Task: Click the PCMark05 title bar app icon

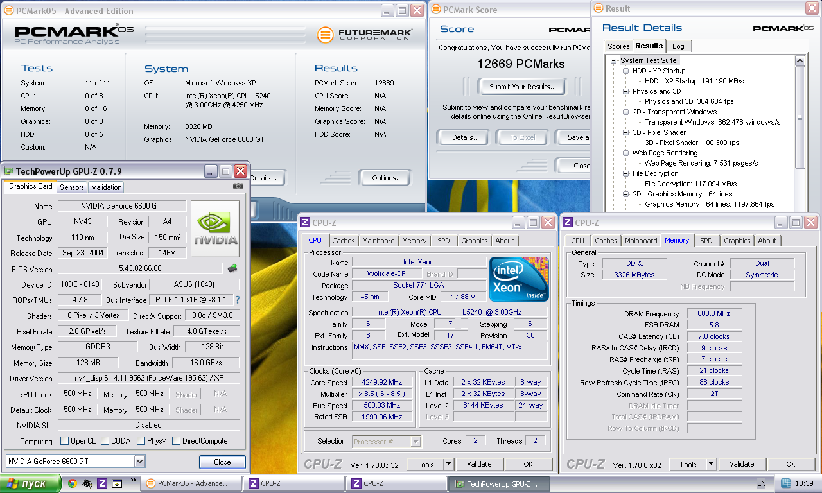Action: point(8,11)
